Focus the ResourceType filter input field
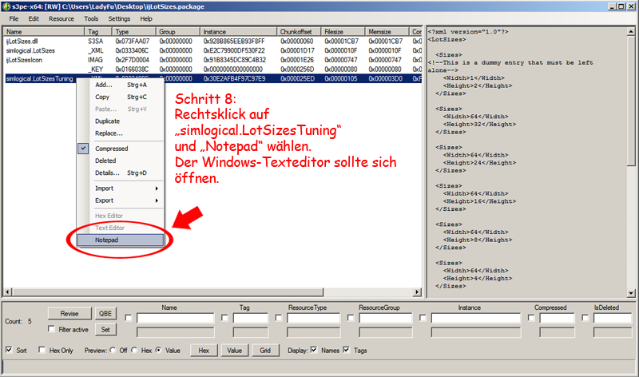The height and width of the screenshot is (377, 639). tap(313, 318)
